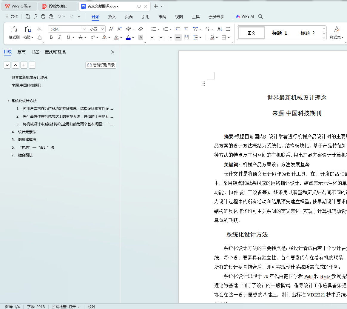347x309 pixels.
Task: Switch to the 插入 ribbon tab
Action: (x=112, y=17)
